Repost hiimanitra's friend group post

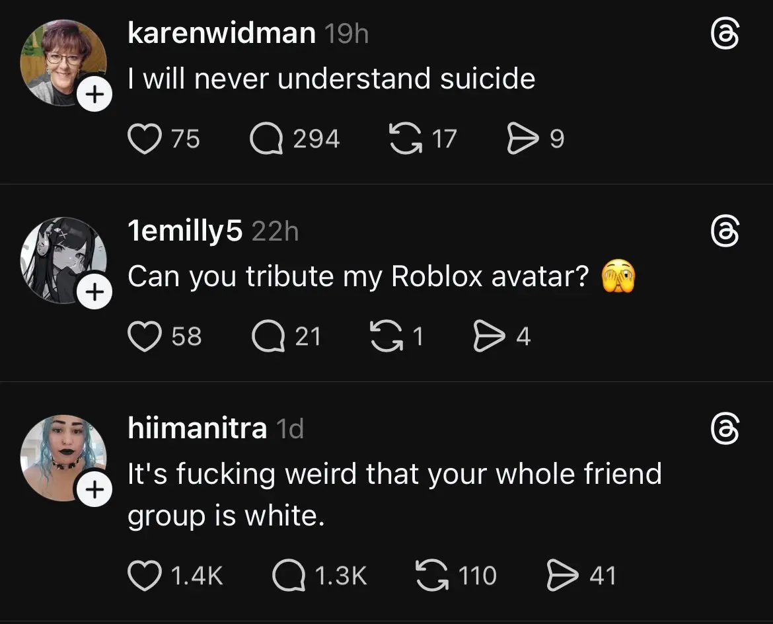(x=431, y=574)
